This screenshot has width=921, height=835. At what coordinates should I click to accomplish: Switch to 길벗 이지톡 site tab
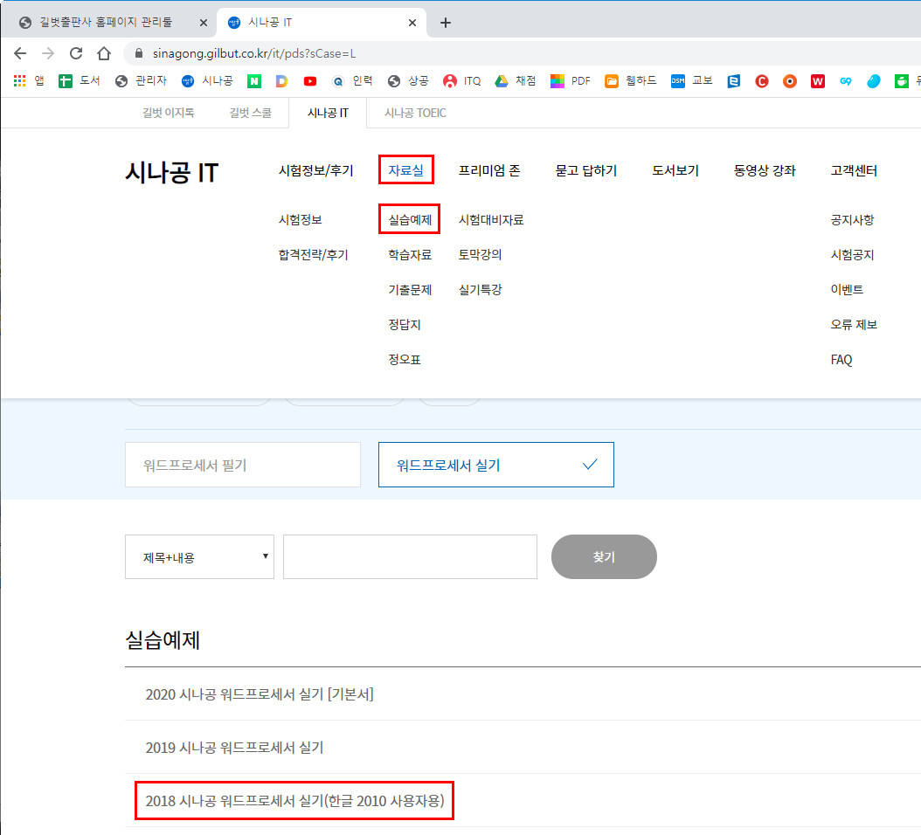coord(168,113)
